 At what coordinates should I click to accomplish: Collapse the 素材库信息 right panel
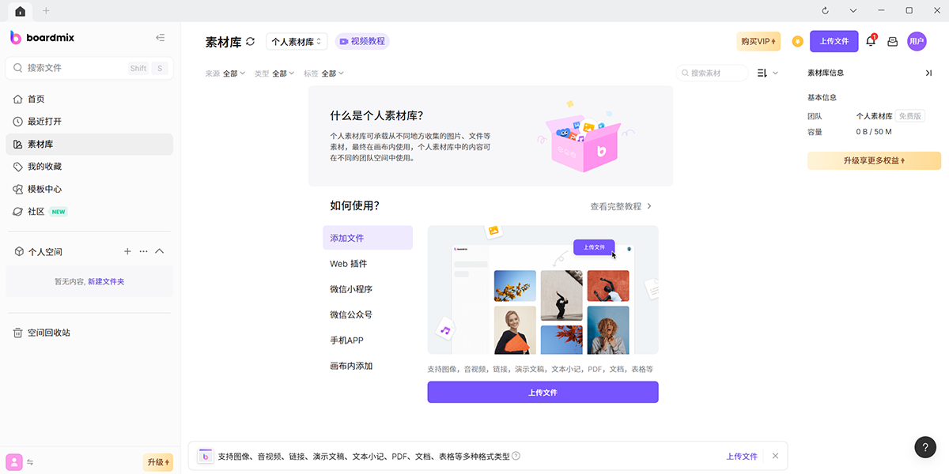coord(928,73)
